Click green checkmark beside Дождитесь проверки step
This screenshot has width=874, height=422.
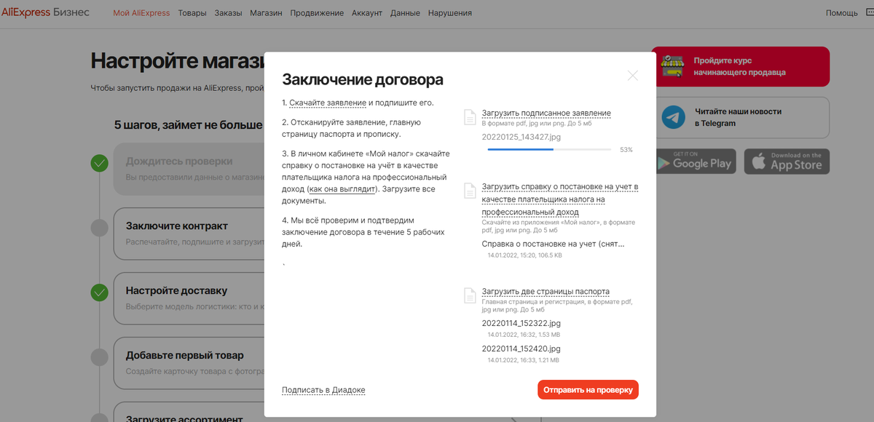(x=99, y=163)
